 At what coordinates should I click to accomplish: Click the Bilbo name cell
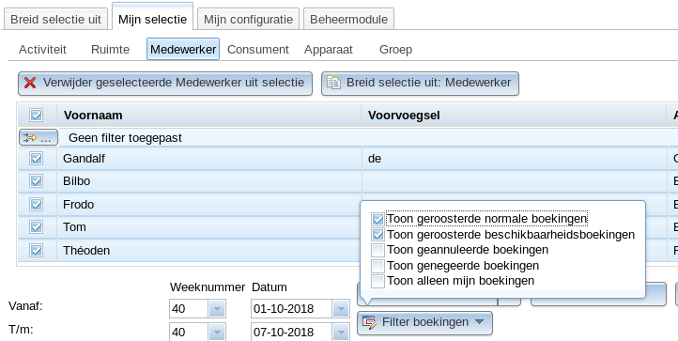tap(209, 181)
